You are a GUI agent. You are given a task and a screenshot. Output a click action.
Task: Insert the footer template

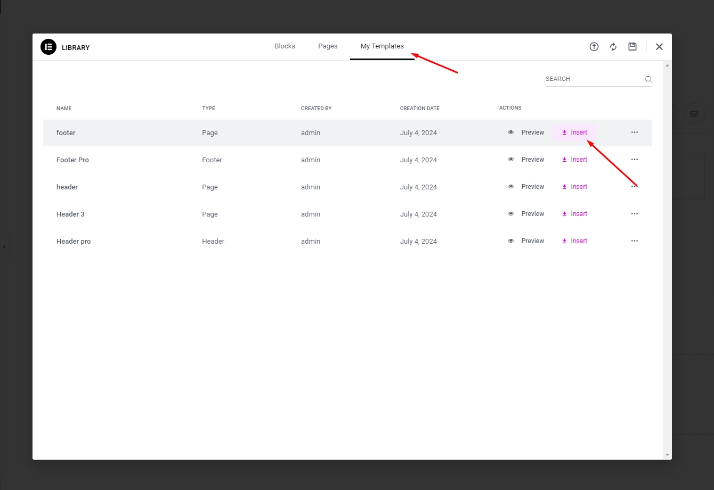tap(574, 132)
